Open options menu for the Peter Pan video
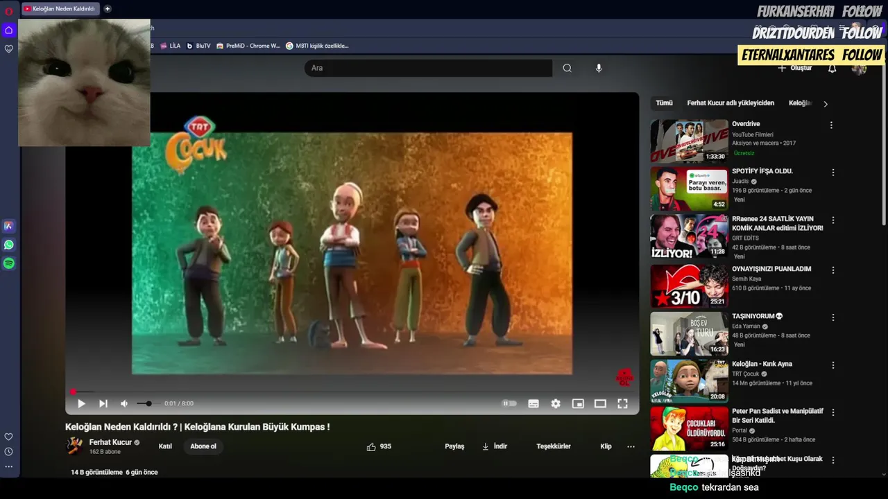This screenshot has height=499, width=888. 833,412
